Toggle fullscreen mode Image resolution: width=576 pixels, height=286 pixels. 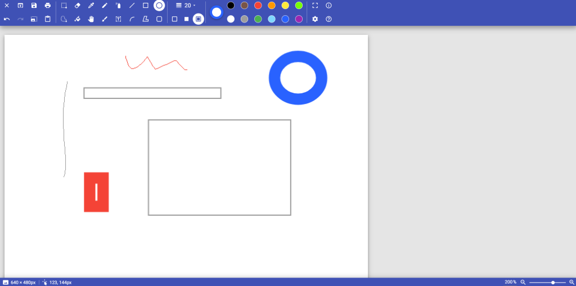pyautogui.click(x=315, y=6)
